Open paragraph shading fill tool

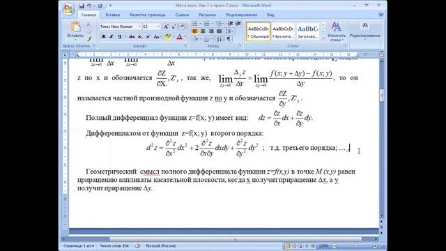(x=195, y=39)
